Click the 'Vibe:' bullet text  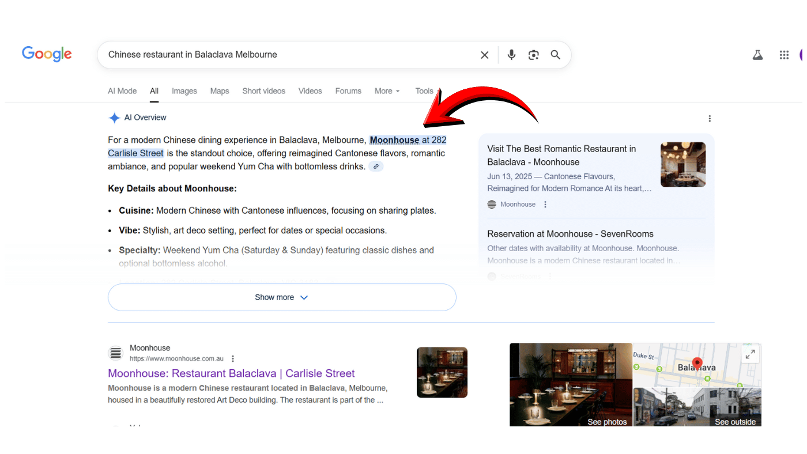(x=252, y=230)
